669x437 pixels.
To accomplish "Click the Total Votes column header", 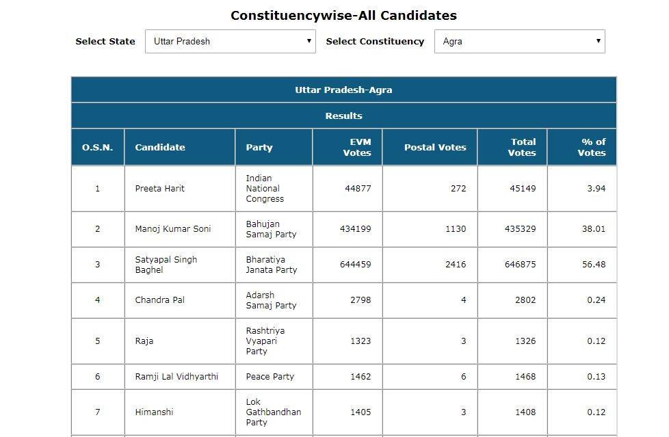I will click(x=522, y=147).
